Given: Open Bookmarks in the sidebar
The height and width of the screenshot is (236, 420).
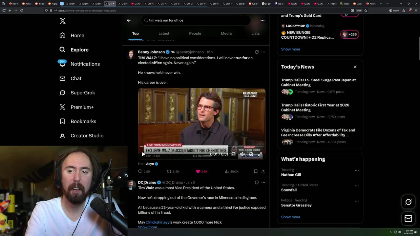Looking at the screenshot, I should [x=78, y=121].
